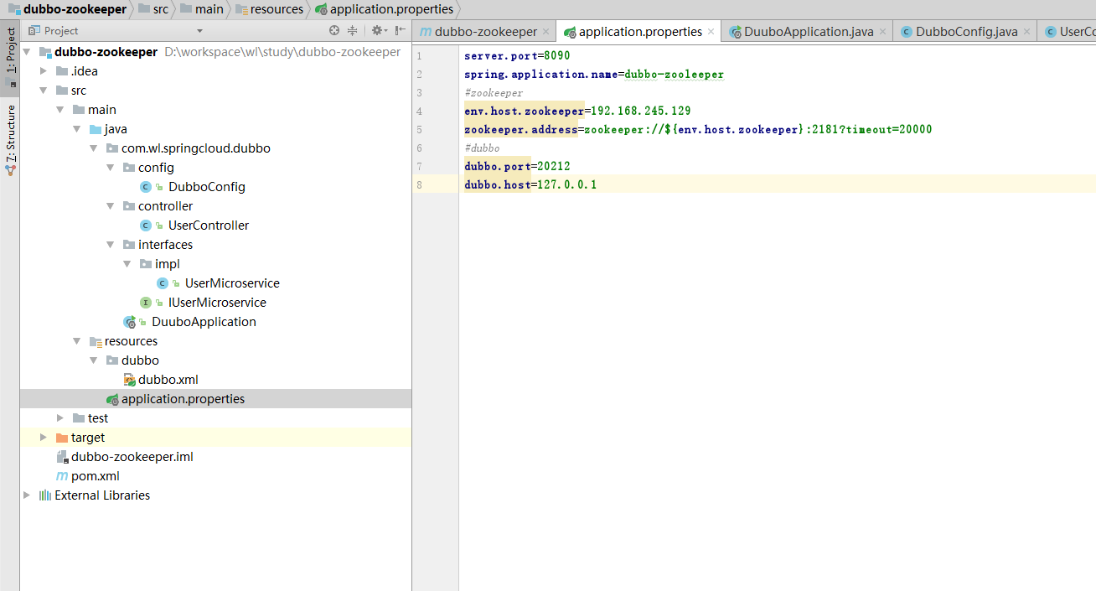The image size is (1096, 591).
Task: Click the java source folder icon
Action: click(x=96, y=129)
